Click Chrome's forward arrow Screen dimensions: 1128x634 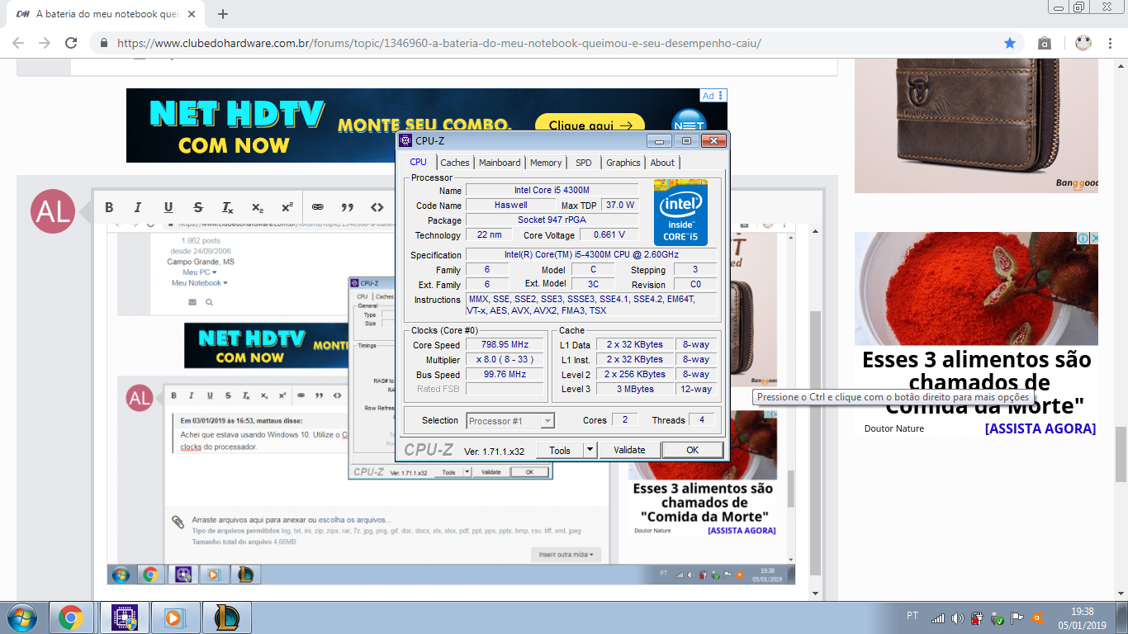45,43
